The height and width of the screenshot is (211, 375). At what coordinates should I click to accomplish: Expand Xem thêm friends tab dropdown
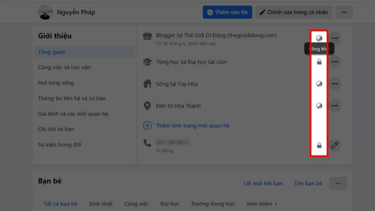coord(262,204)
